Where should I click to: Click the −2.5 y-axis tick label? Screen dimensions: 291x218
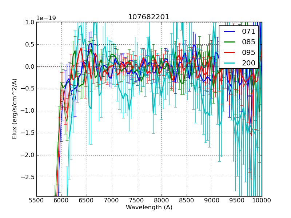[27, 177]
